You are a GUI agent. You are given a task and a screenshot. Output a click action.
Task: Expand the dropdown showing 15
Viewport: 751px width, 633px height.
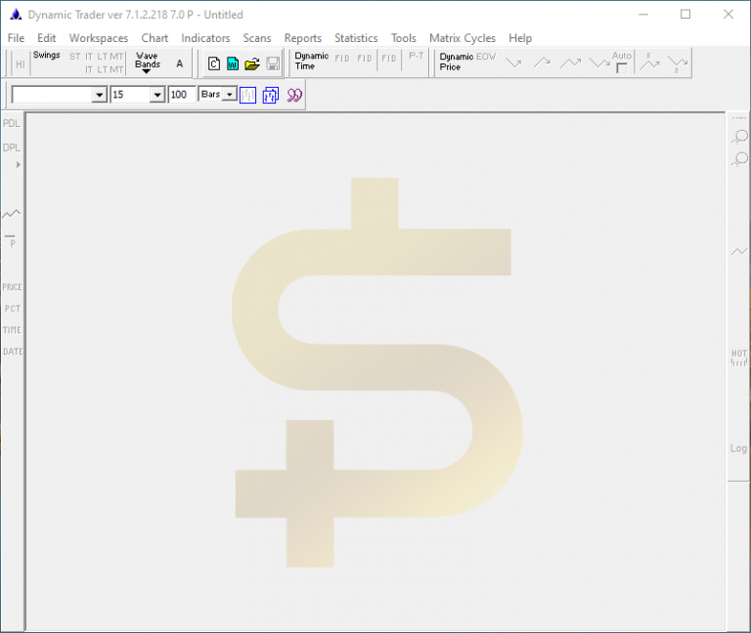click(157, 95)
